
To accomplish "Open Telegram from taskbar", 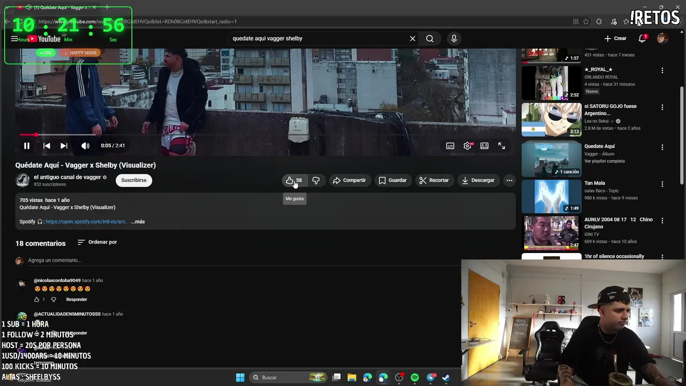I will [x=430, y=377].
